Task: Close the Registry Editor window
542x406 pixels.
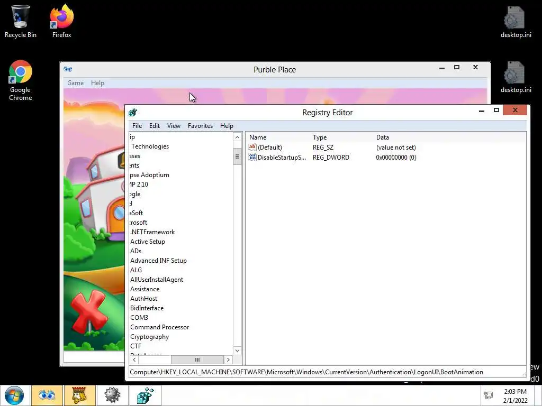Action: tap(515, 110)
